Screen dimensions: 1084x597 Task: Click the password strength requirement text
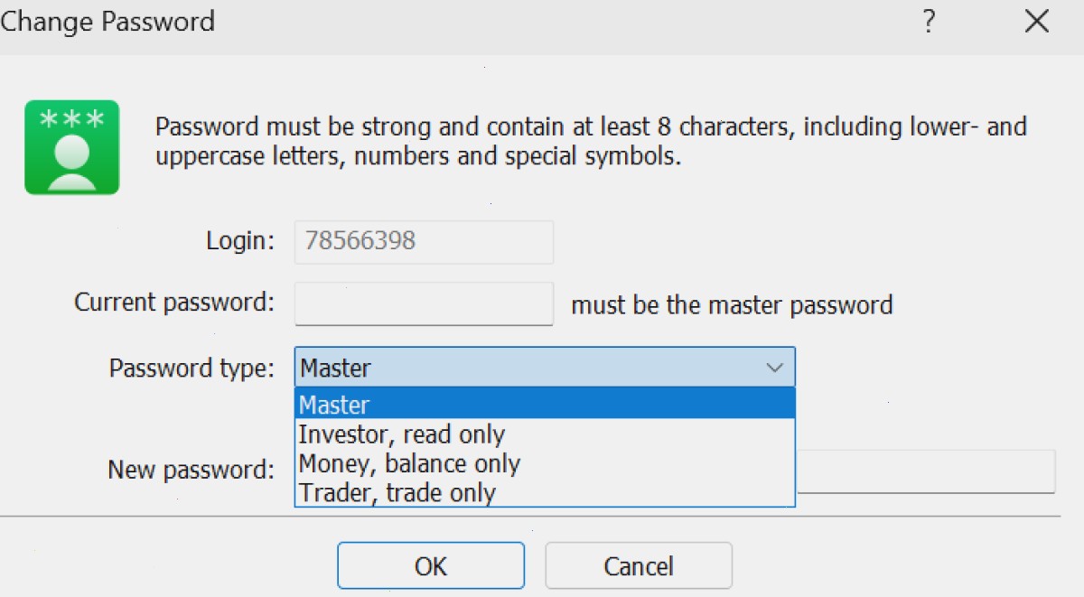pos(592,141)
